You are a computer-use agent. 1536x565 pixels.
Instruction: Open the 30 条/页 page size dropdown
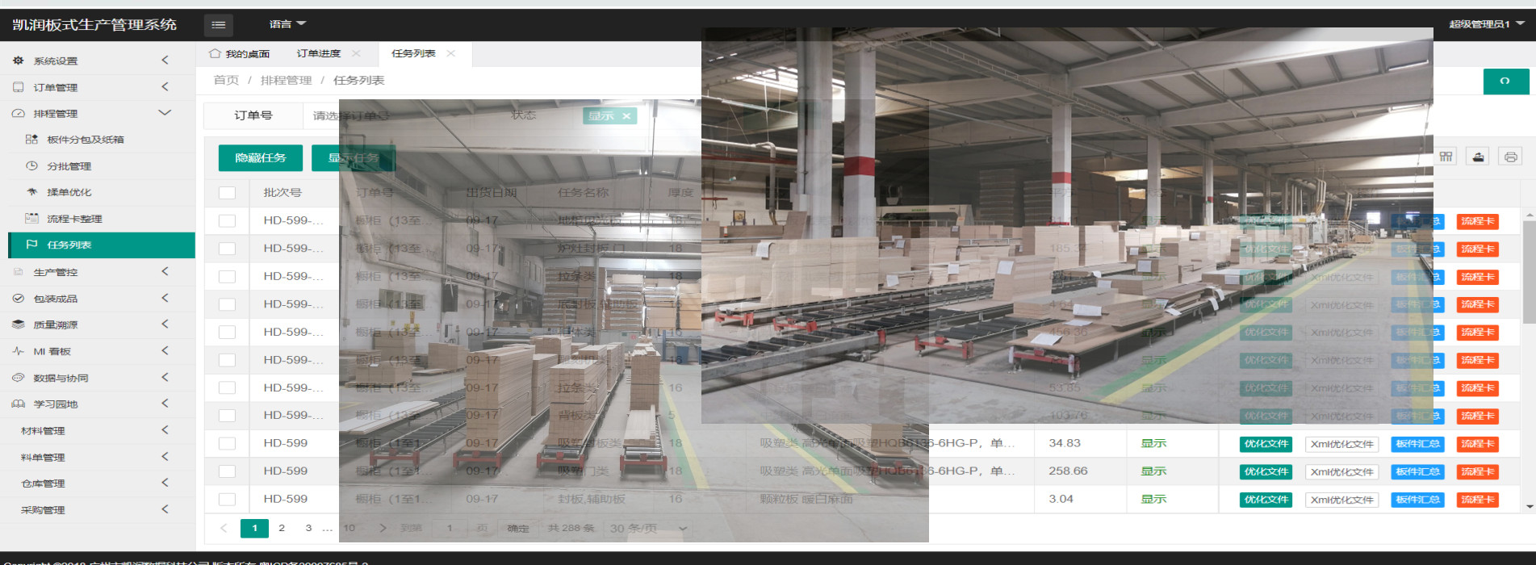(648, 529)
